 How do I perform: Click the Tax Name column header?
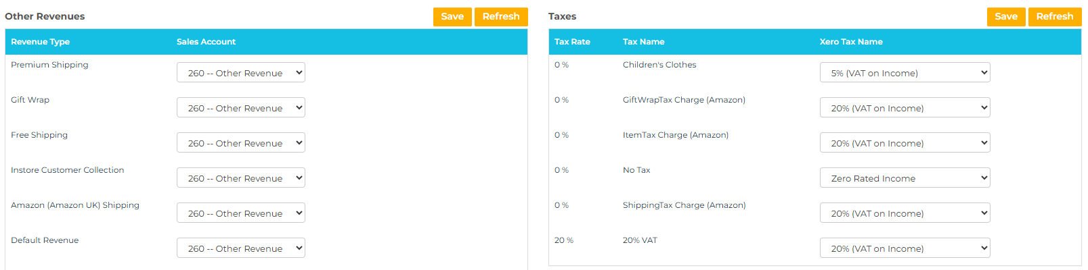pyautogui.click(x=643, y=42)
